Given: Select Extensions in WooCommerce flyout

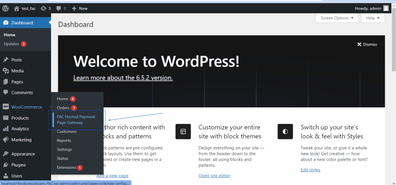Looking at the screenshot, I should [70, 167].
